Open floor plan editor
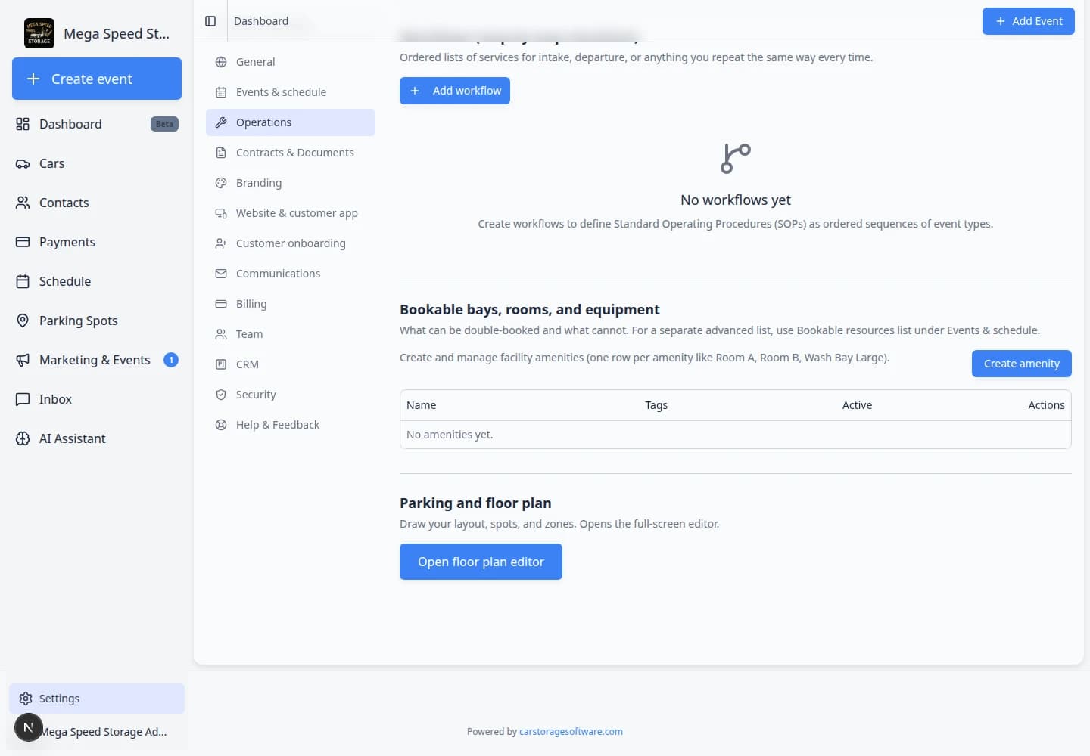1090x756 pixels. [481, 562]
